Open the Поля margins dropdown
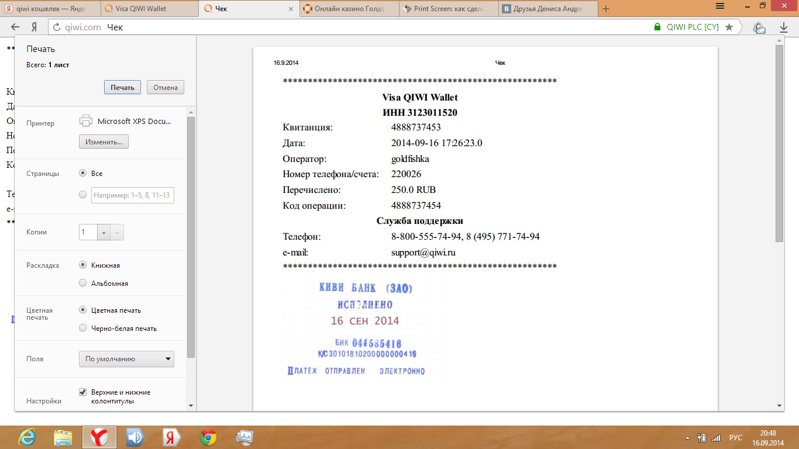The width and height of the screenshot is (799, 449). point(126,359)
